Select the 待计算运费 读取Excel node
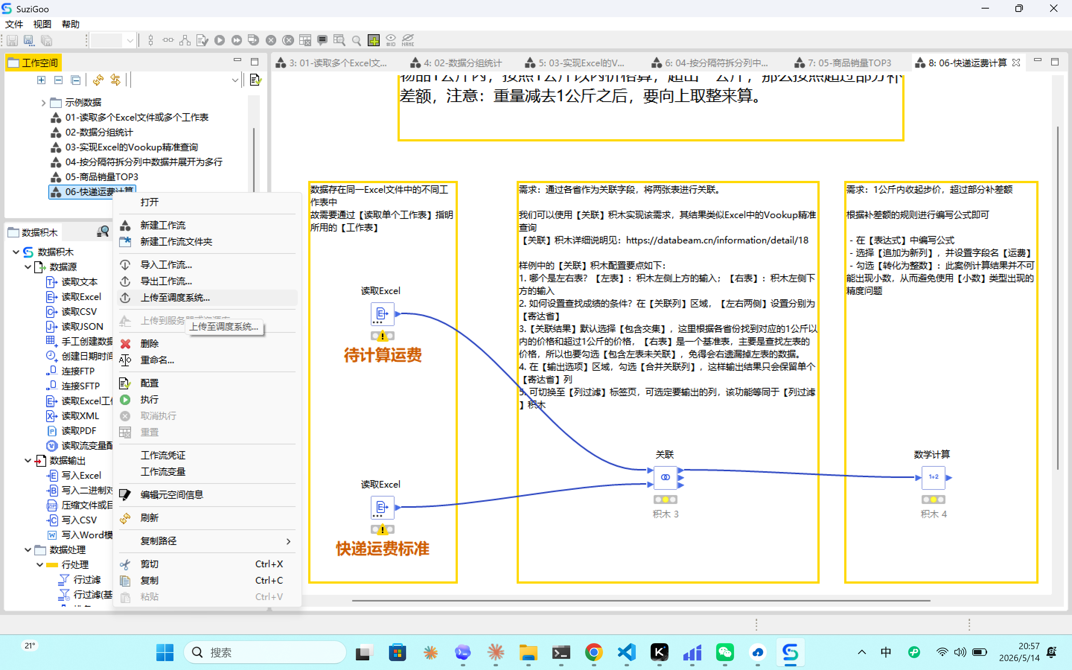This screenshot has width=1072, height=670. pos(382,314)
